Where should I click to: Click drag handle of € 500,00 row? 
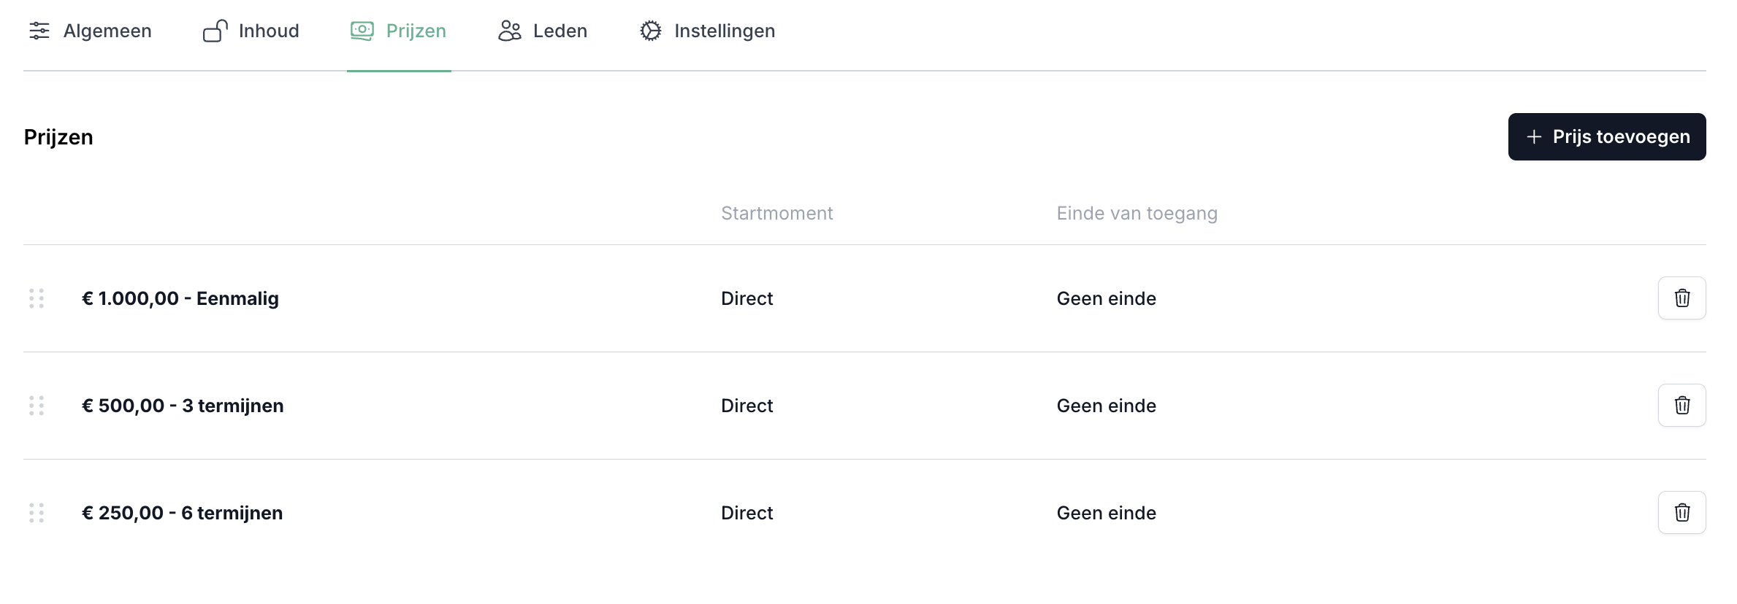[x=37, y=406]
